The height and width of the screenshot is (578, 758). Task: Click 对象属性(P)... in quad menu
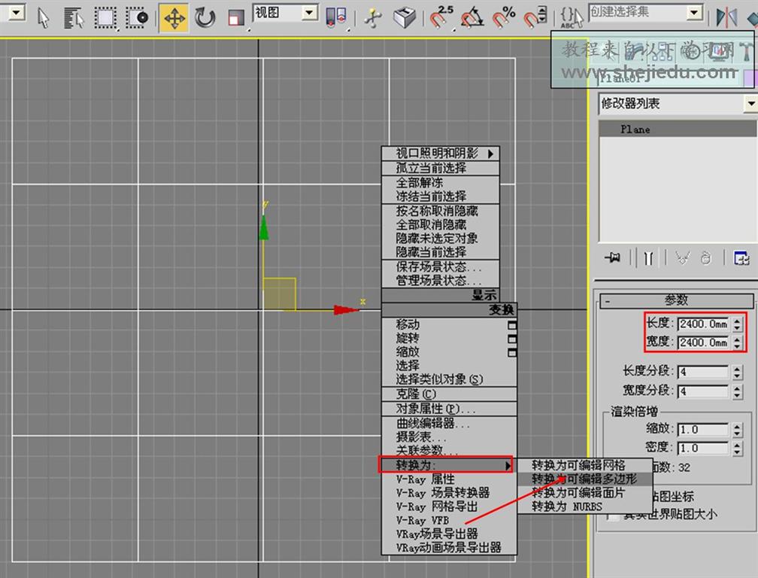point(435,409)
